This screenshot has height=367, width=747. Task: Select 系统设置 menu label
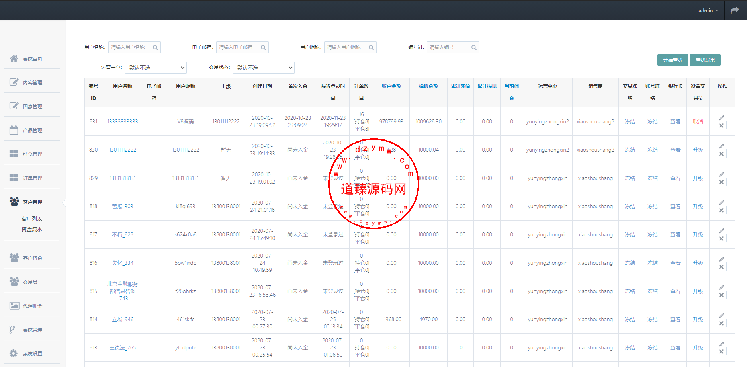(x=33, y=354)
